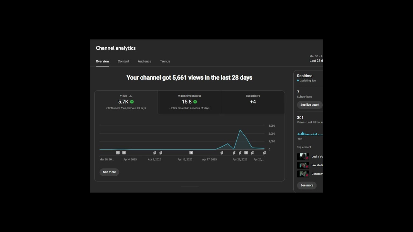Click the 7 Subscribers realtime count
413x232 pixels.
tap(298, 92)
